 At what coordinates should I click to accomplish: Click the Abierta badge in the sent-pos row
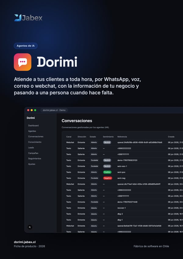pos(94,172)
